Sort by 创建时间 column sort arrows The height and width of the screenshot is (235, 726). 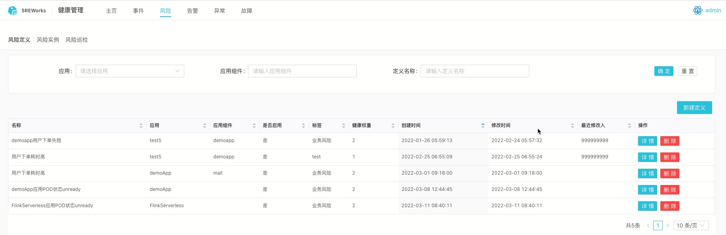tap(483, 125)
